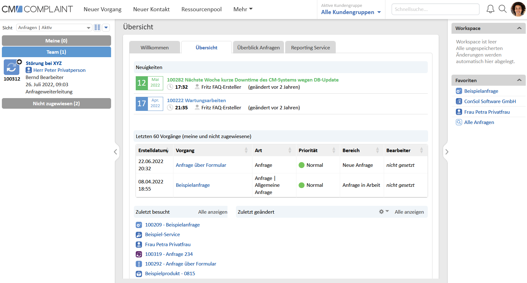Click the 12 Mai 2022 date badge
The image size is (527, 283).
click(149, 83)
